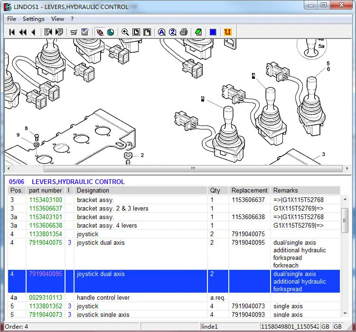Click the 'Pos.' column header
Viewport: 356px width, 332px height.
(x=17, y=190)
